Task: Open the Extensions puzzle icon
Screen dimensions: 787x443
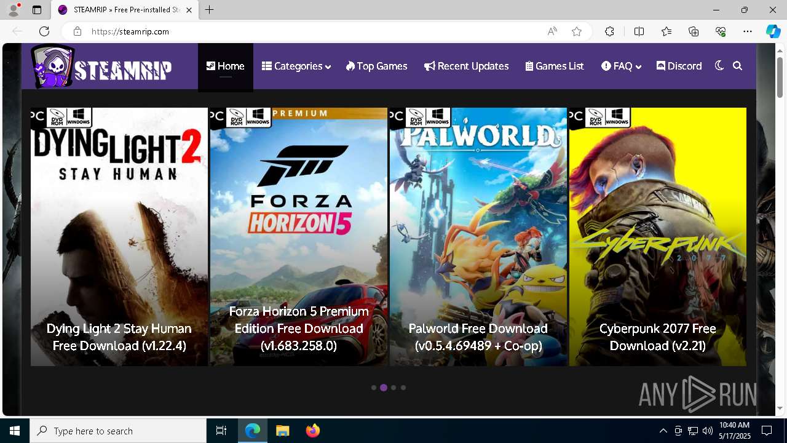Action: [609, 31]
